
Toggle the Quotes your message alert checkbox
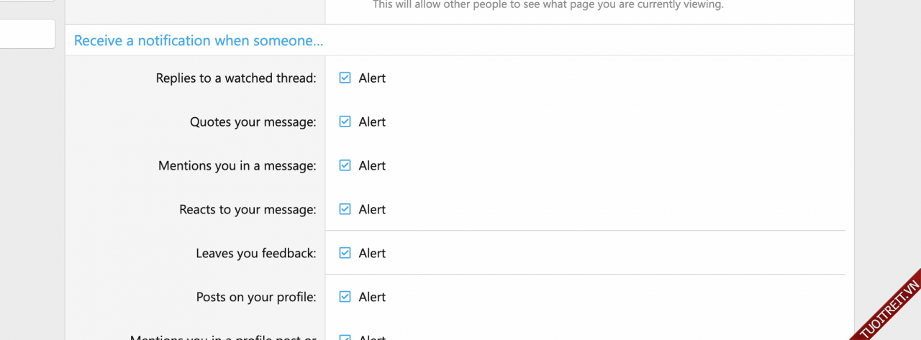345,121
